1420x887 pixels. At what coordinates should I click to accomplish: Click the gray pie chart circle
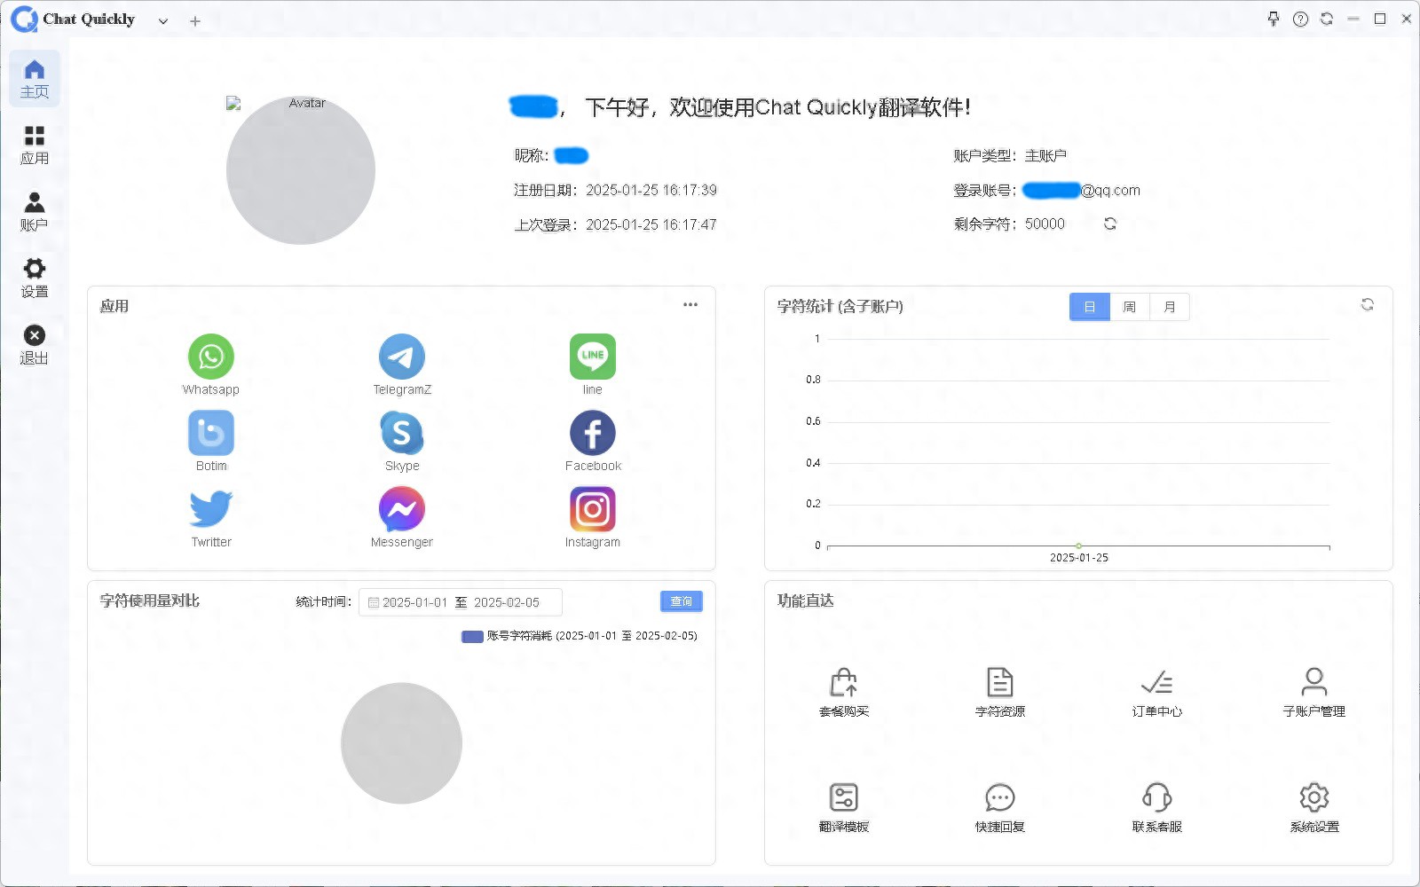tap(401, 743)
